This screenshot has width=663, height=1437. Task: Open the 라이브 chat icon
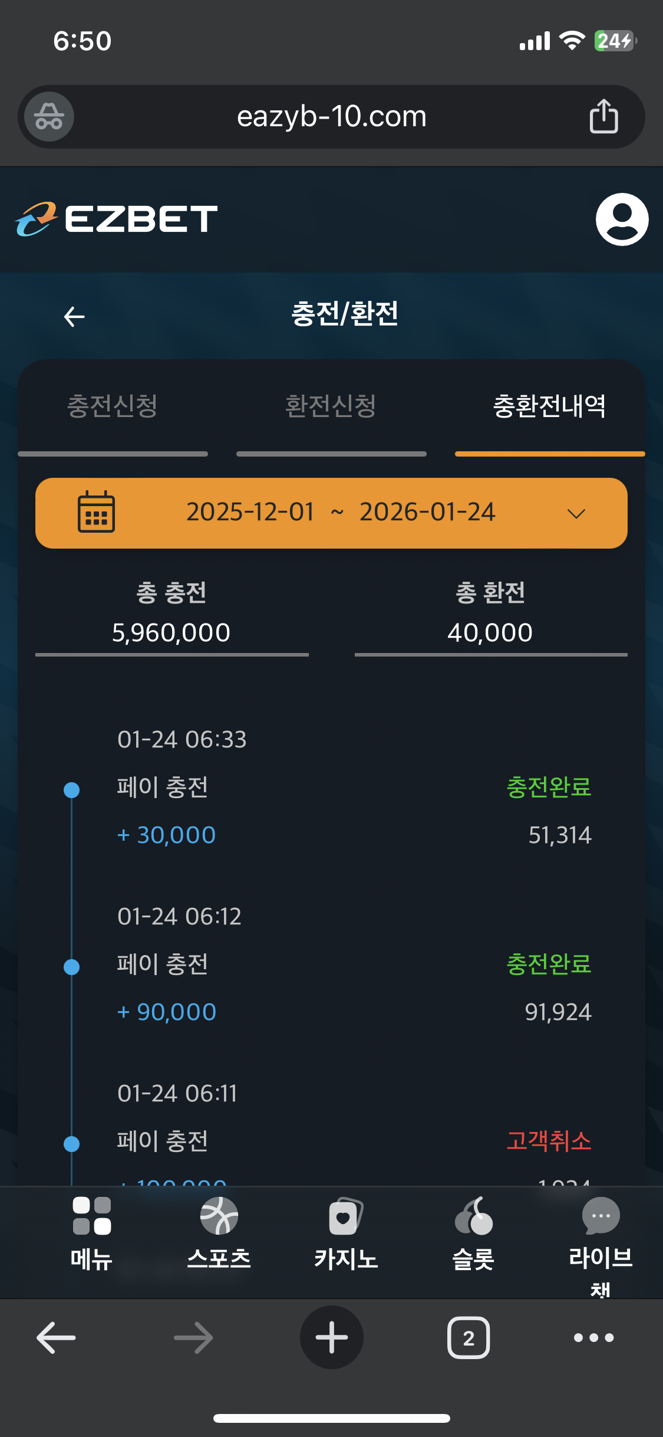(601, 1216)
